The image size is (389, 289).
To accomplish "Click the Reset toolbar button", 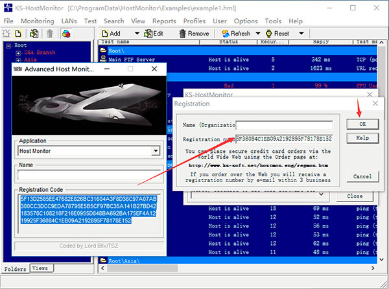I will tap(276, 33).
